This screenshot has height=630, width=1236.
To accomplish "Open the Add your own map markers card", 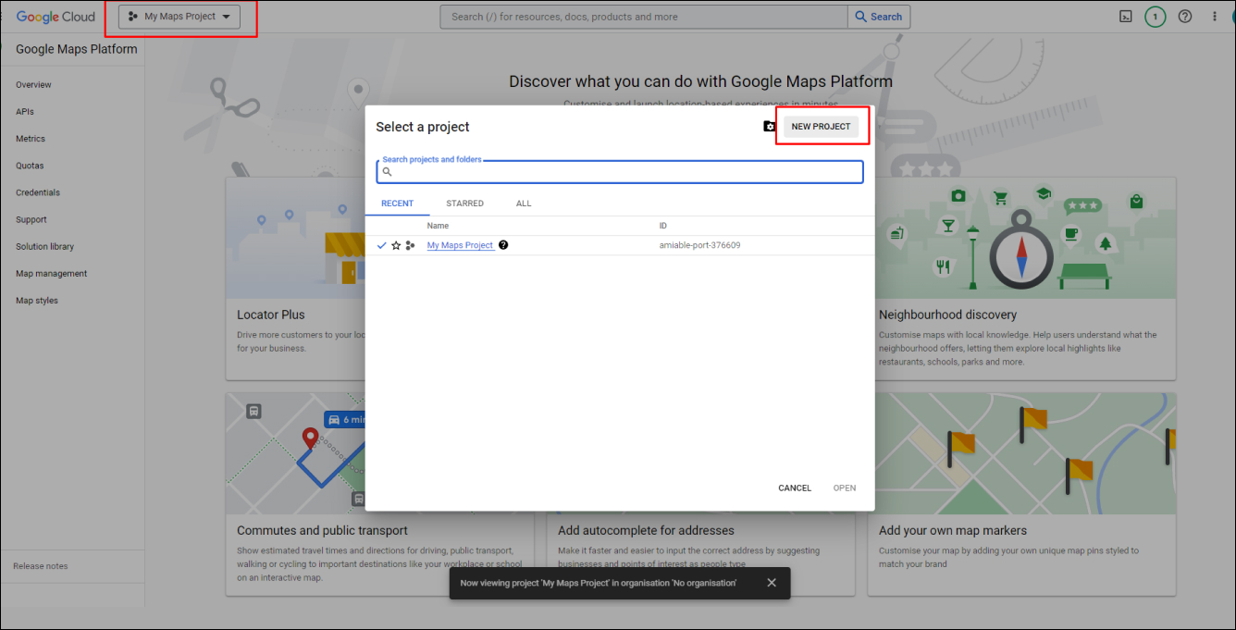I will point(1022,494).
